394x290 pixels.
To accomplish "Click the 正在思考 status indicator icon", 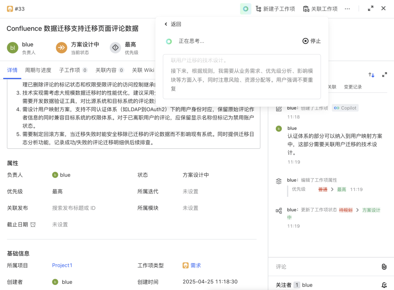I will click(169, 41).
